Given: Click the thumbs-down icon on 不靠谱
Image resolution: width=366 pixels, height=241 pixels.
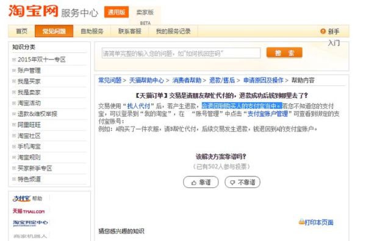Looking at the screenshot, I should 232,183.
